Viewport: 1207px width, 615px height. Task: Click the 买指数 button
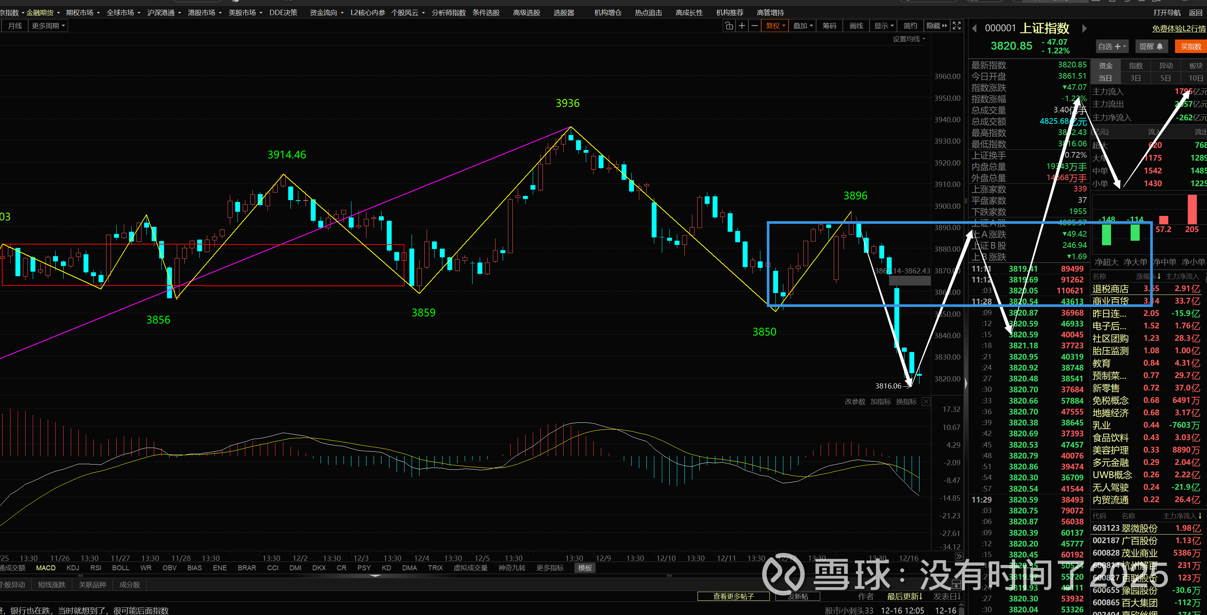1190,46
